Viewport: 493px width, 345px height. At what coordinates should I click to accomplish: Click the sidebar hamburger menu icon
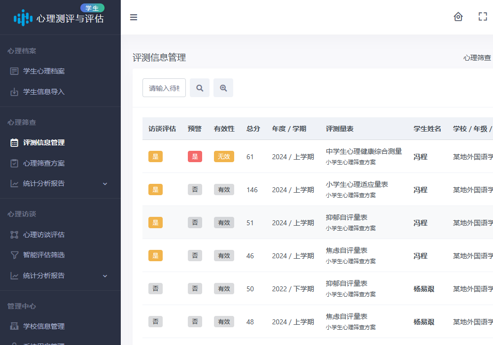point(134,17)
